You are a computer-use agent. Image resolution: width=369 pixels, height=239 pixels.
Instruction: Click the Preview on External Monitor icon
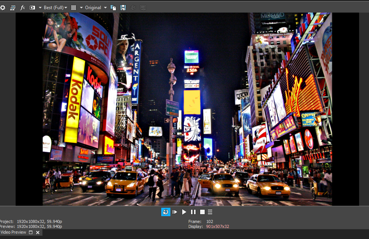coord(13,8)
